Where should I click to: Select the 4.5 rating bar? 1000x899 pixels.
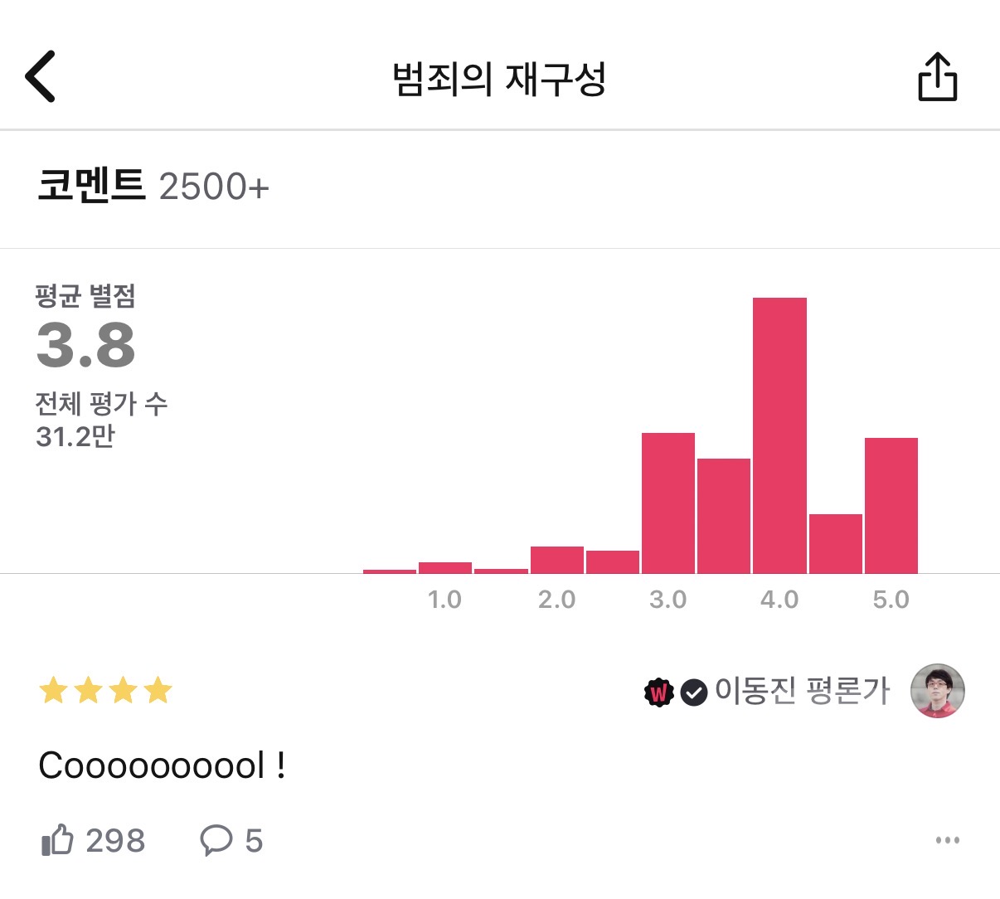[836, 543]
